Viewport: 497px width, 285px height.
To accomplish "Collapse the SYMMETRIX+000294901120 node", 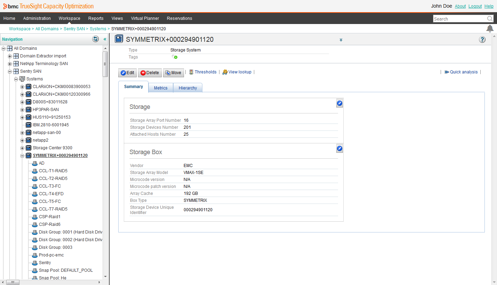I will [x=22, y=156].
